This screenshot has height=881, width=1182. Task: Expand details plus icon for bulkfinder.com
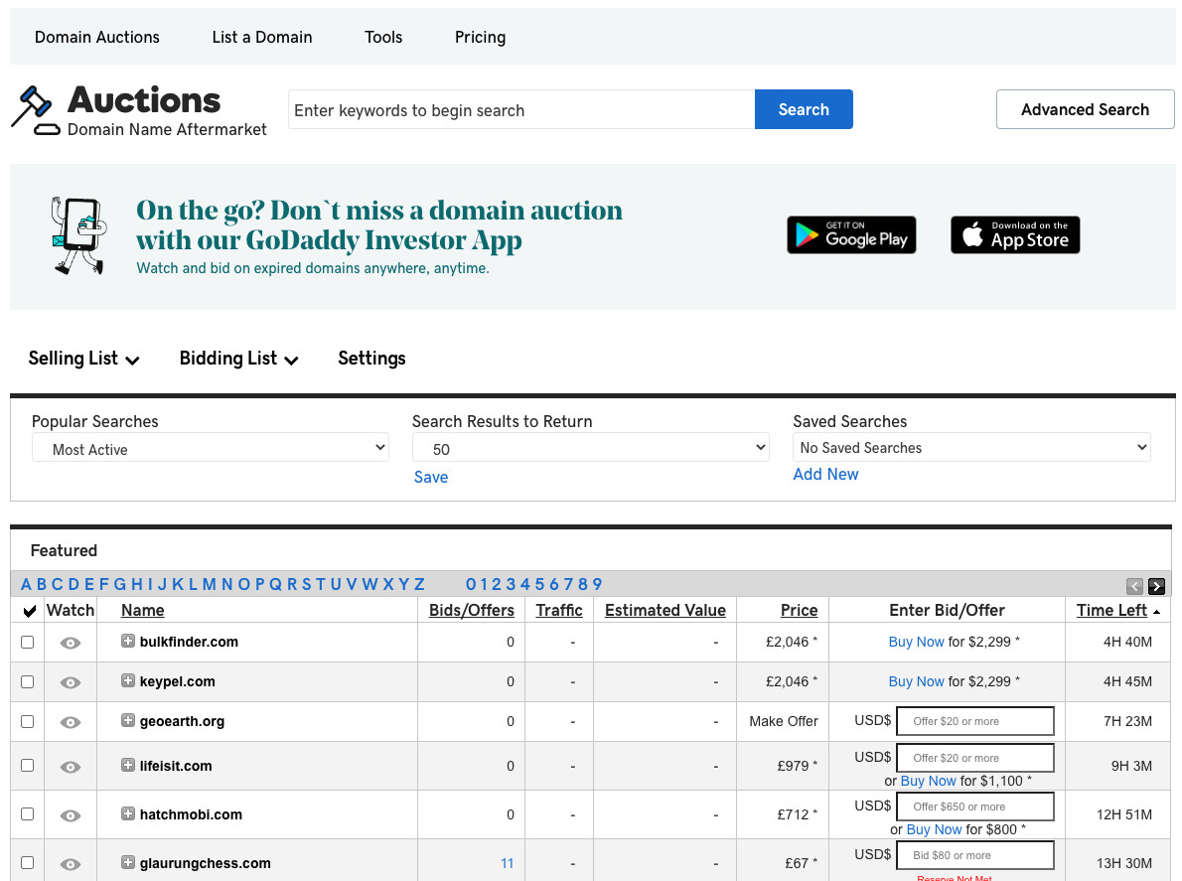pos(128,642)
